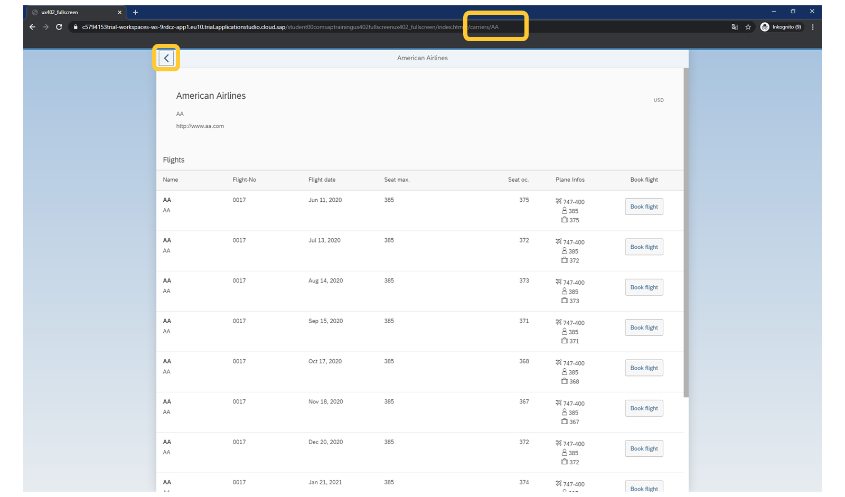
Task: Bookmark this page with the star icon
Action: (x=748, y=27)
